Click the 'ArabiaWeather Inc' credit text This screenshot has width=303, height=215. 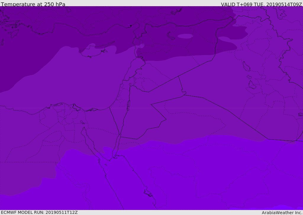point(282,213)
